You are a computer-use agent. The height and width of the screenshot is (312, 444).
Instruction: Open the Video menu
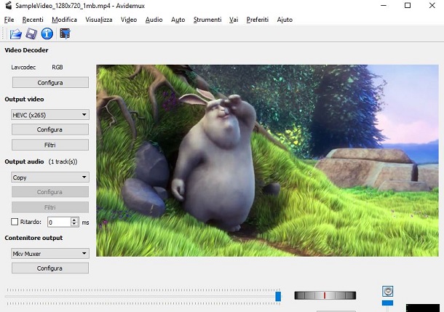pyautogui.click(x=129, y=20)
